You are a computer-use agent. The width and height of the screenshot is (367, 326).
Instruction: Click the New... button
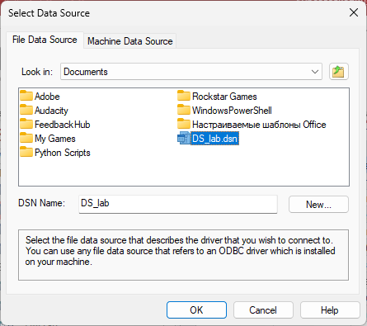coord(318,205)
